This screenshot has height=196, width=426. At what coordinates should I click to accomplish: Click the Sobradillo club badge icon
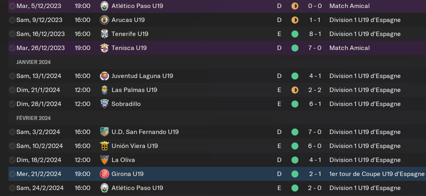[104, 104]
